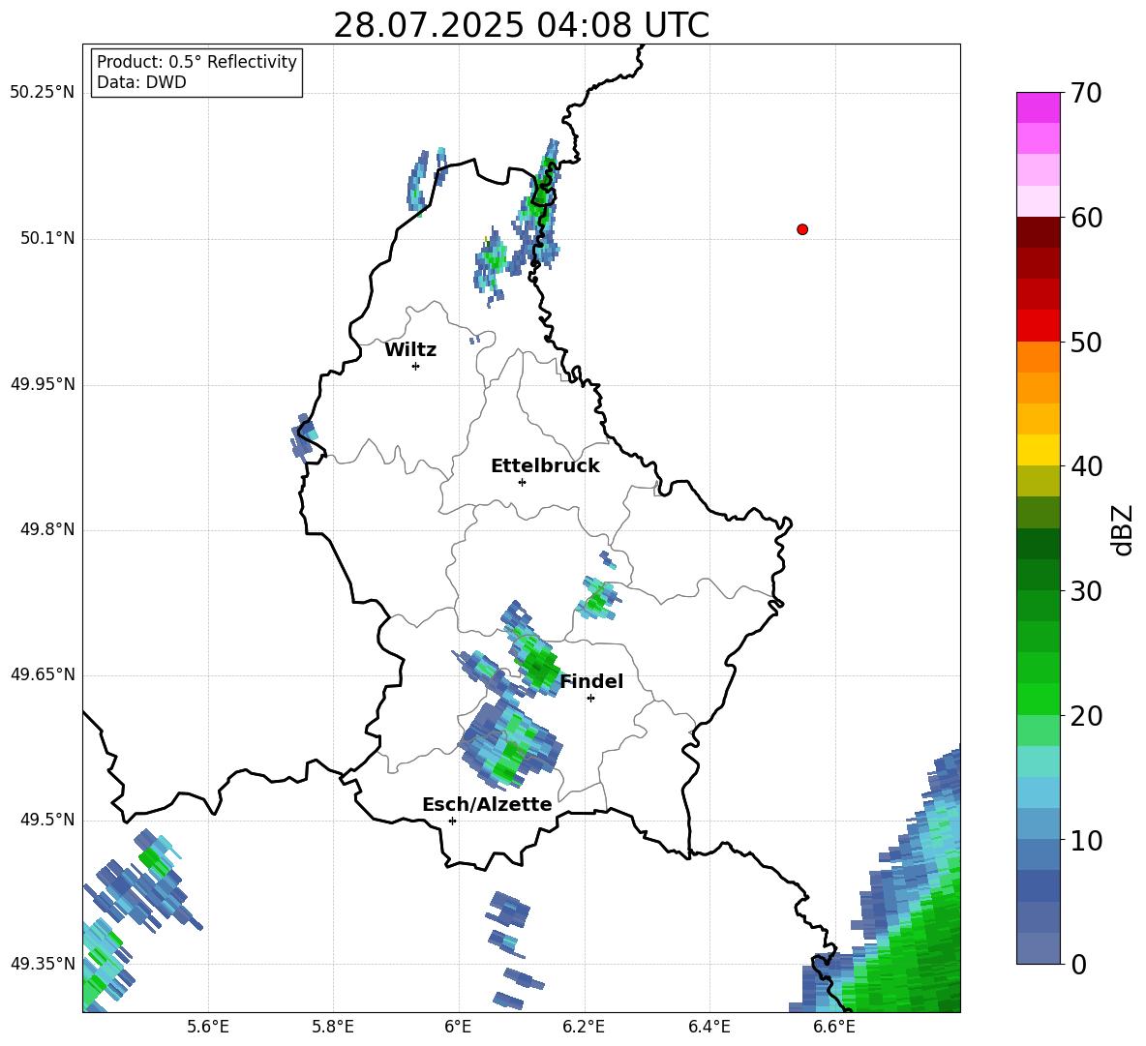
Task: Click the 40 tick on colorbar
Action: (1086, 466)
